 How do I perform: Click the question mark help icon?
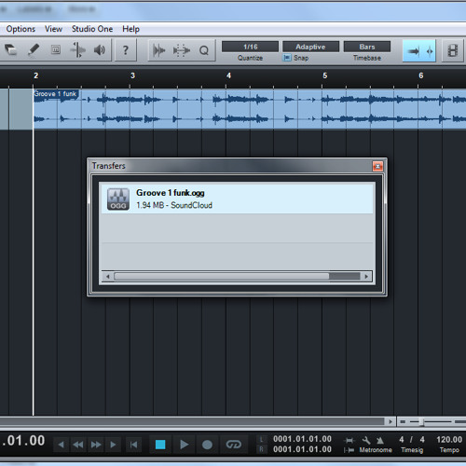click(126, 50)
